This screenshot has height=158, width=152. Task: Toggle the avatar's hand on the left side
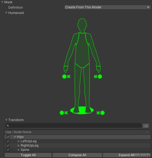point(66,69)
